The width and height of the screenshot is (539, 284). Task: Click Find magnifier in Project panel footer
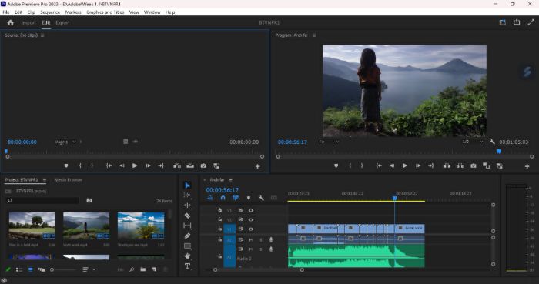(132, 269)
